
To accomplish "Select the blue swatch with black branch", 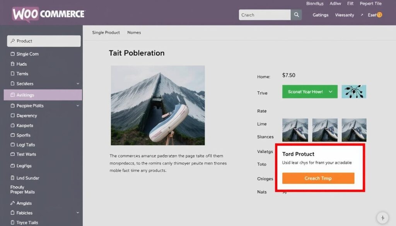I will tap(354, 92).
